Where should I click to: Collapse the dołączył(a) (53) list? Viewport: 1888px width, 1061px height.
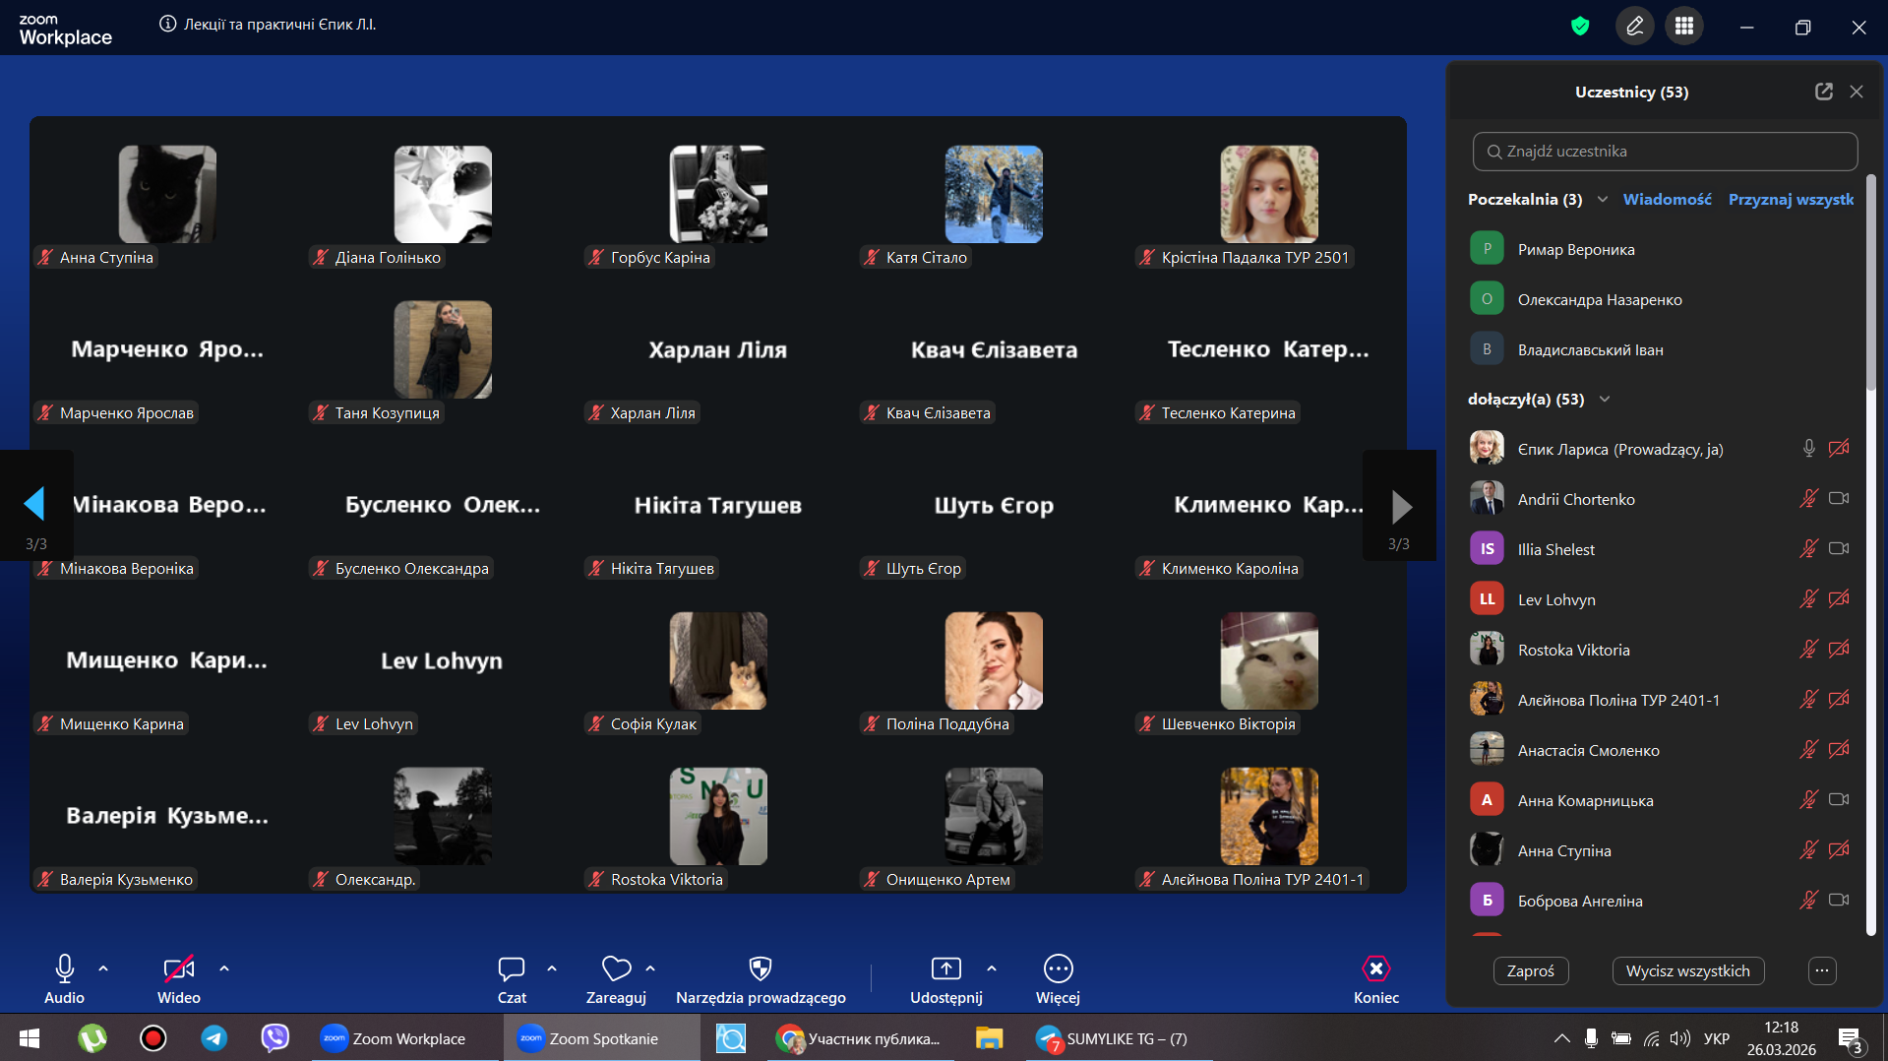1605,400
